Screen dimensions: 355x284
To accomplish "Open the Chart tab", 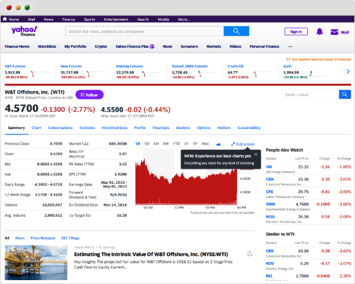I will [x=36, y=128].
